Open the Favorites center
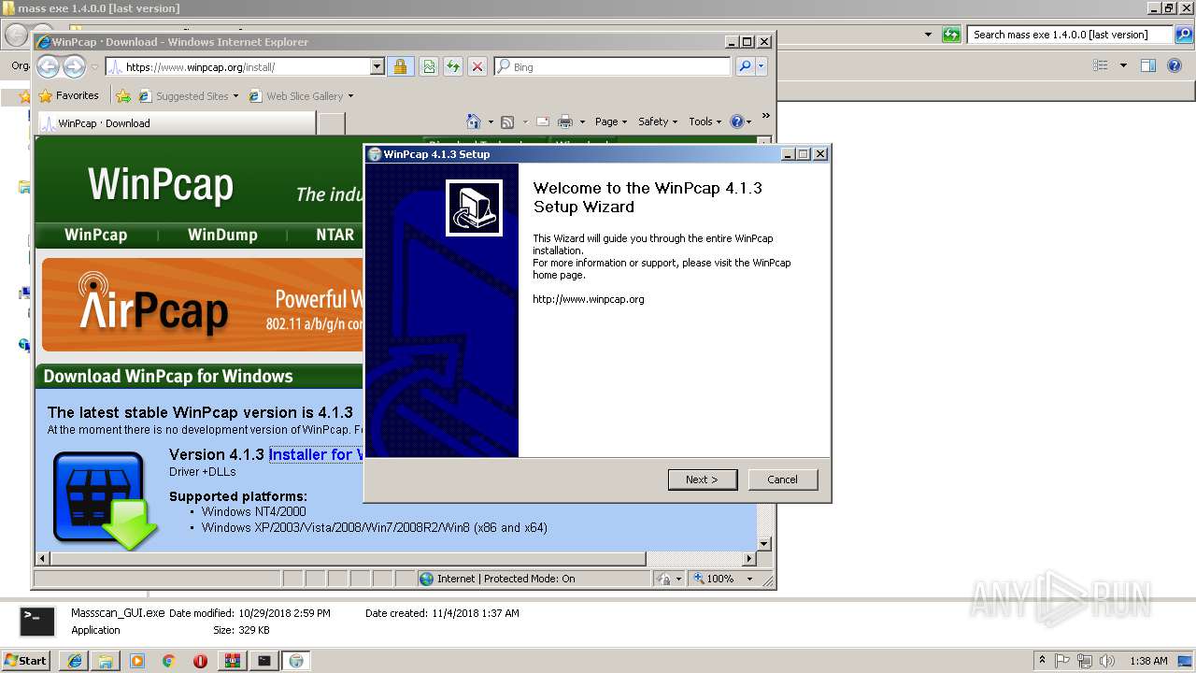 pos(68,95)
